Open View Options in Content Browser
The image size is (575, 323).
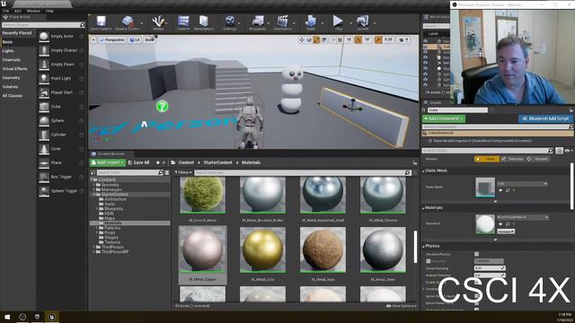[402, 306]
